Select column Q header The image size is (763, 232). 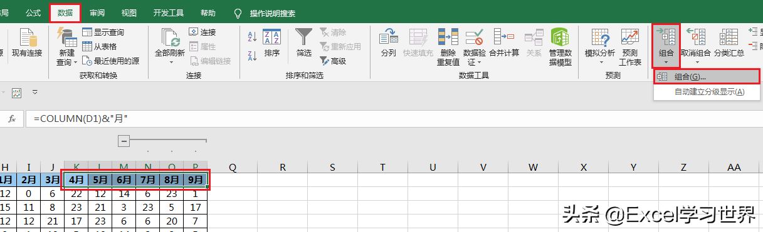point(233,167)
